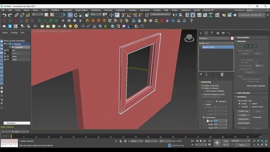Click the yellow sun light icon
Image resolution: width=270 pixels, height=152 pixels.
70,26
